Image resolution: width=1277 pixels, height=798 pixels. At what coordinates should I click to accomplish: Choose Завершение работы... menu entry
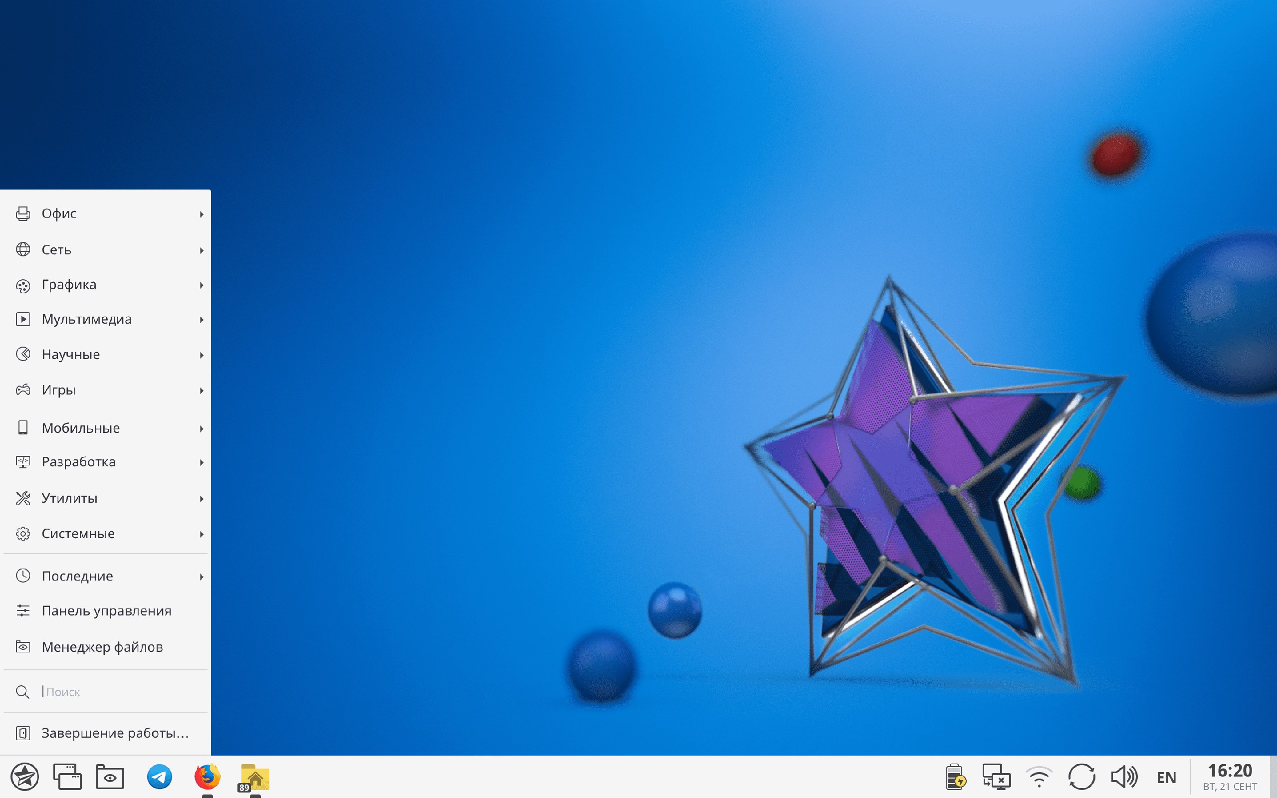[106, 733]
